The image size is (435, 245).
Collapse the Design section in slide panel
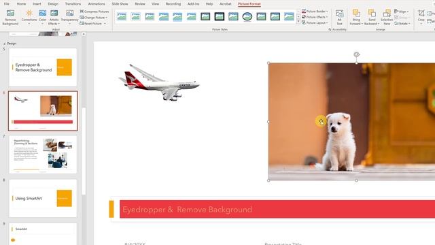tap(5, 44)
